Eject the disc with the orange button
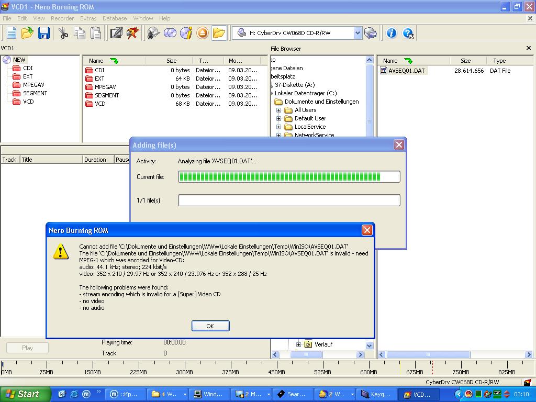This screenshot has height=402, width=536. point(203,33)
